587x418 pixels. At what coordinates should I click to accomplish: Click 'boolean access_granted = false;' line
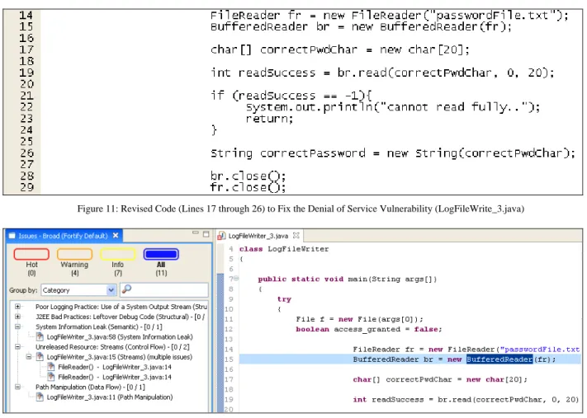coord(369,330)
